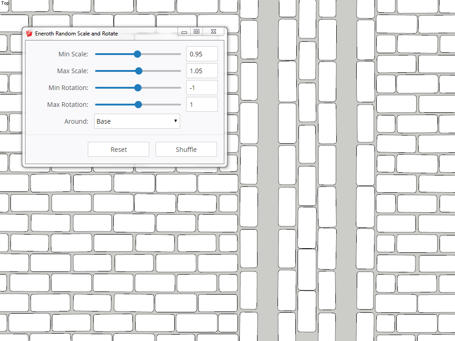
Task: Click the Top view label in the viewport corner
Action: 5,3
